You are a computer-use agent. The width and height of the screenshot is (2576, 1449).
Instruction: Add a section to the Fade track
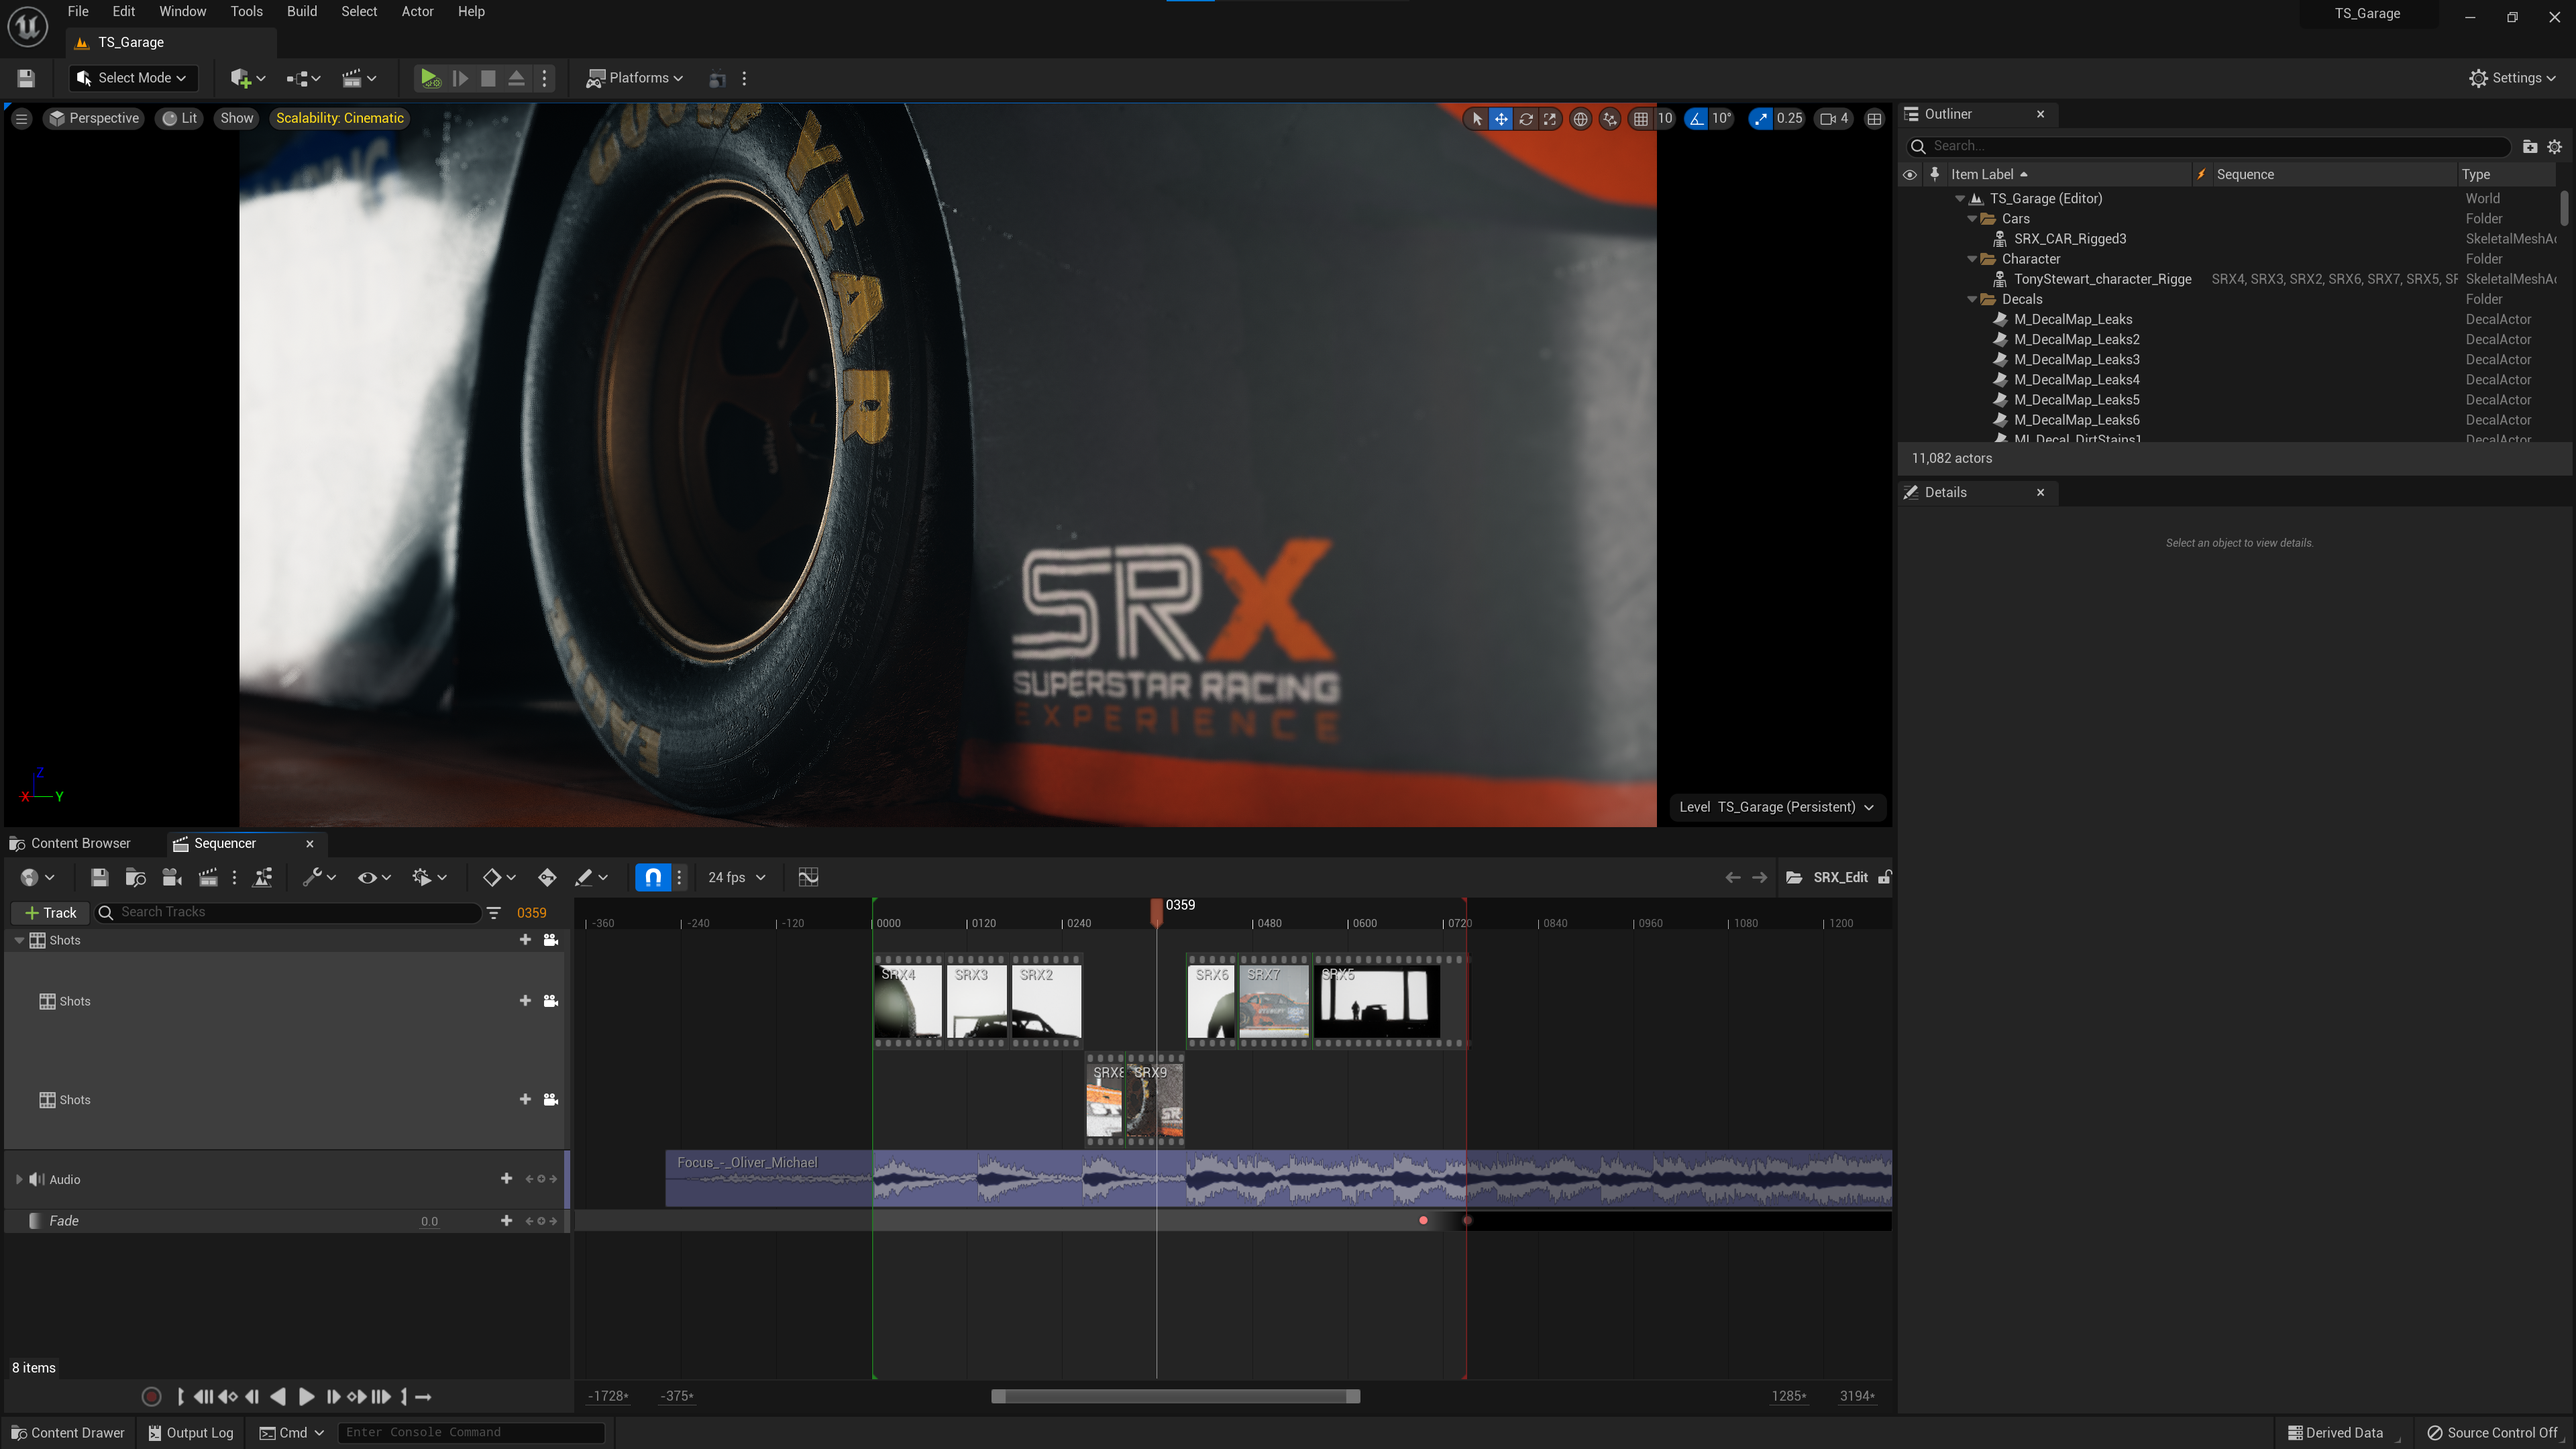506,1220
